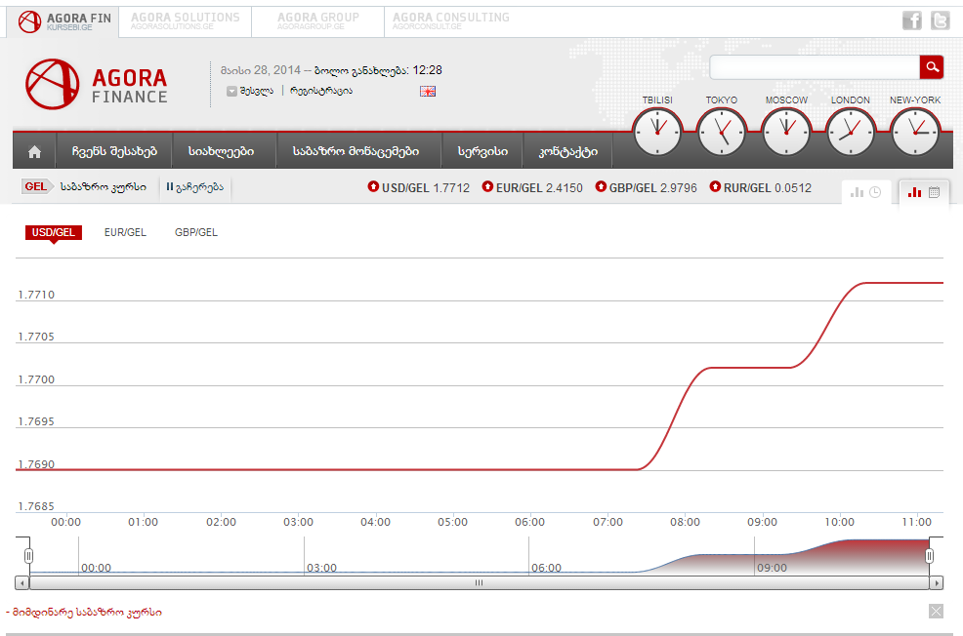Screen dimensions: 963x636
Task: Open the ჩვენს შესახებ menu
Action: [x=114, y=151]
